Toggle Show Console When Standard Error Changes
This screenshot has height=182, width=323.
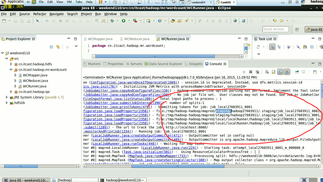click(287, 72)
